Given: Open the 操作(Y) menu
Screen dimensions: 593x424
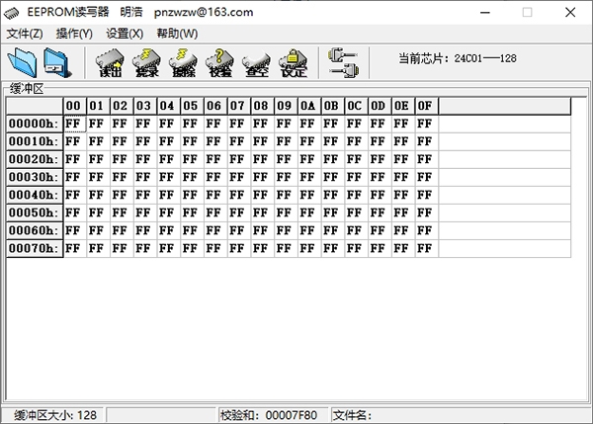Looking at the screenshot, I should (x=74, y=34).
